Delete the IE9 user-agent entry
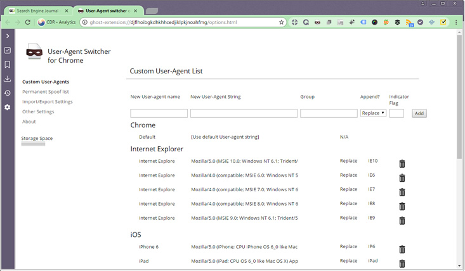The image size is (465, 271). [402, 220]
